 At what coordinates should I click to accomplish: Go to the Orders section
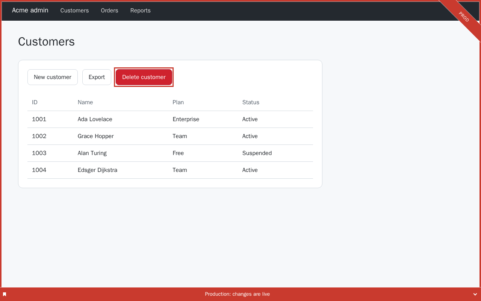pos(109,11)
